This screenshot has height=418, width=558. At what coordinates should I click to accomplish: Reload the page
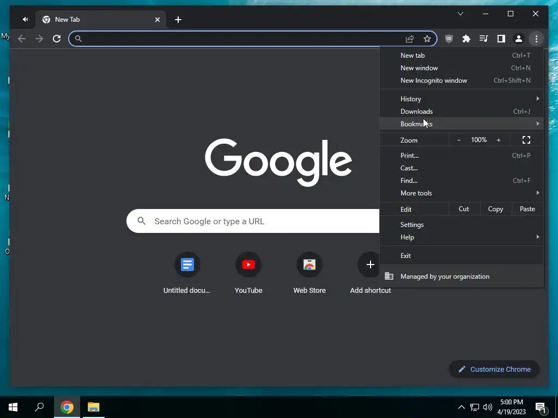[x=57, y=39]
